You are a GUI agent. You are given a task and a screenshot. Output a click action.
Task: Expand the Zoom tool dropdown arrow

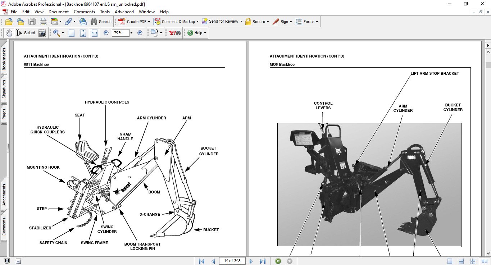click(63, 33)
